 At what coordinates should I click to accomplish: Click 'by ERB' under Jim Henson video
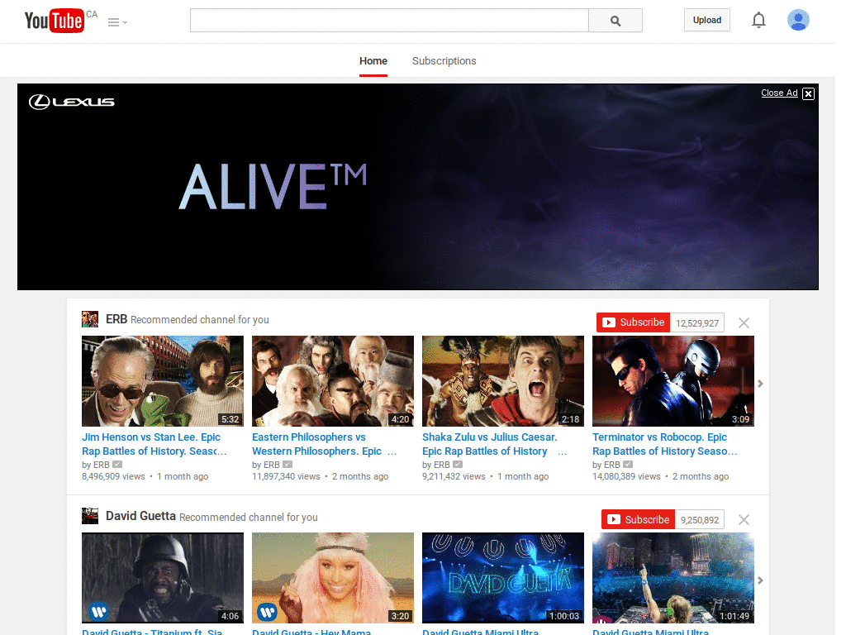[x=96, y=465]
